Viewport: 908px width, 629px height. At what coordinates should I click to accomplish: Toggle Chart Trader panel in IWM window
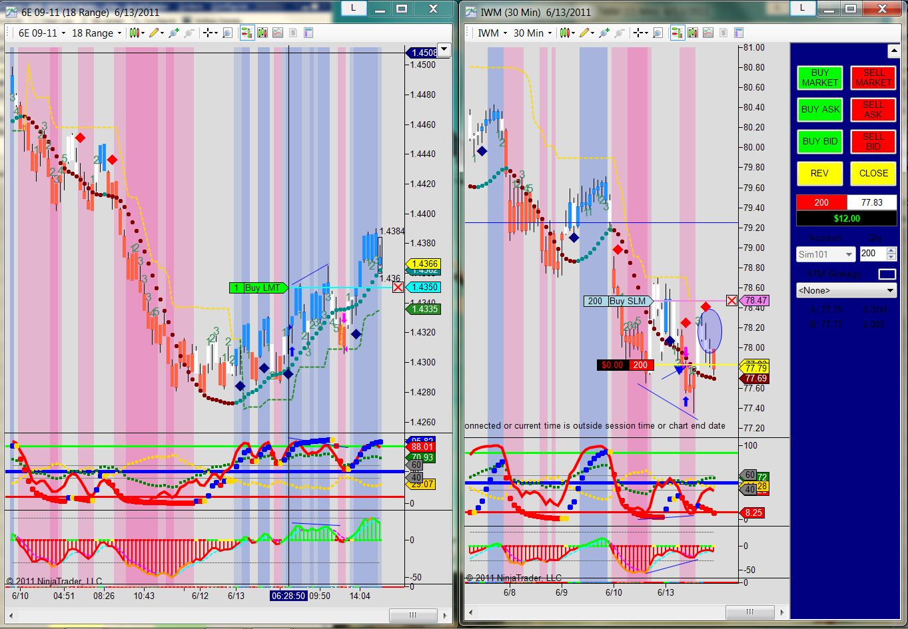(x=678, y=33)
